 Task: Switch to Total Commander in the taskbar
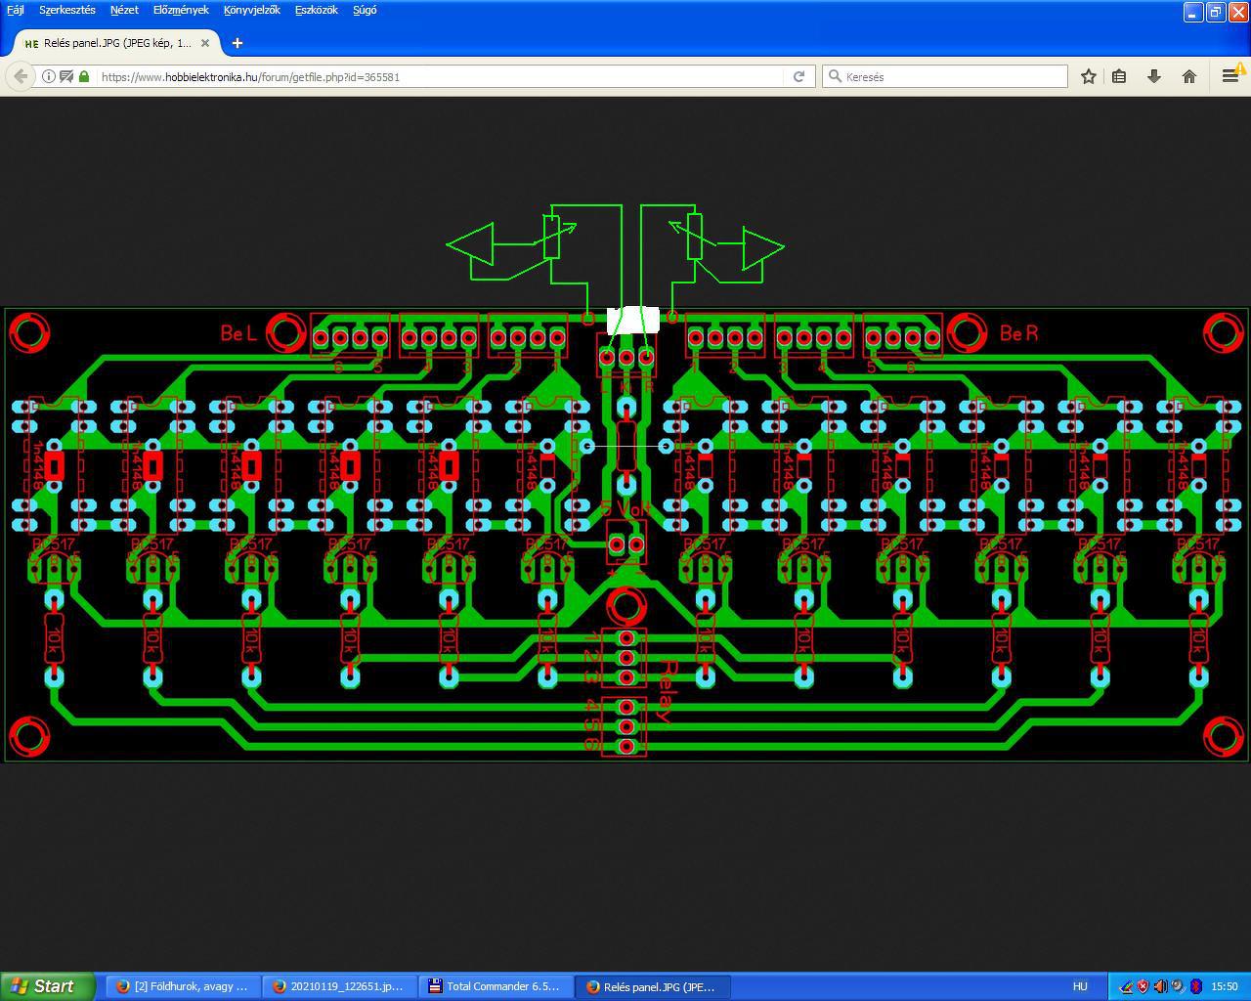click(496, 986)
